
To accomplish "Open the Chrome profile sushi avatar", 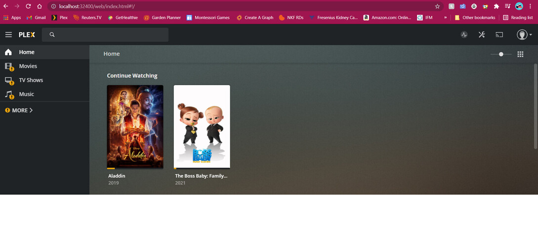I will [x=519, y=6].
